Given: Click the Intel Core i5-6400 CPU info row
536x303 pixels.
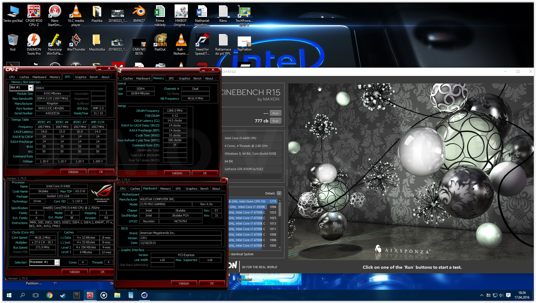Looking at the screenshot, I should click(x=253, y=138).
